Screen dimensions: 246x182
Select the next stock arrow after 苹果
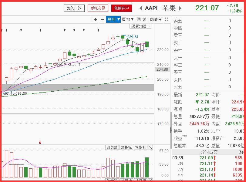[180, 8]
